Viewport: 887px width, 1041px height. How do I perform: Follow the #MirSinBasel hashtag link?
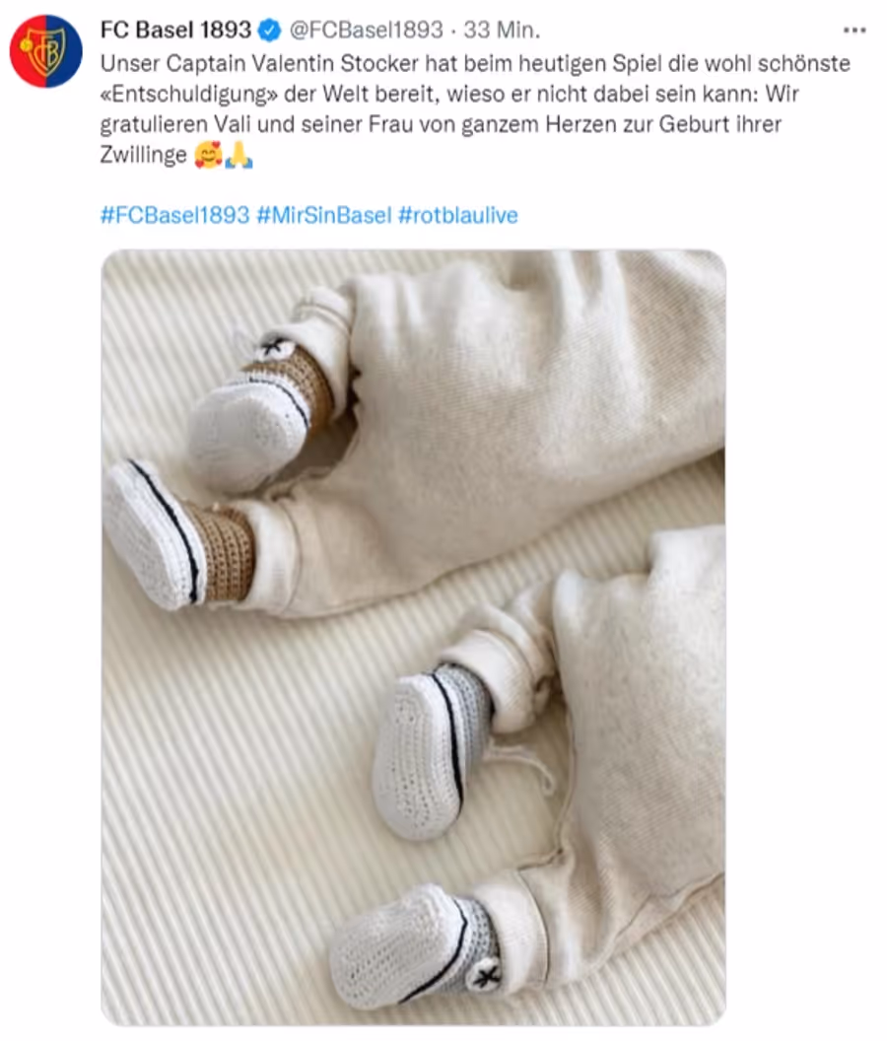pos(324,215)
